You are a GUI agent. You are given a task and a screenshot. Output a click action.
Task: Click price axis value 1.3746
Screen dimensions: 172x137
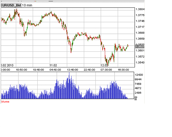[x=140, y=21]
